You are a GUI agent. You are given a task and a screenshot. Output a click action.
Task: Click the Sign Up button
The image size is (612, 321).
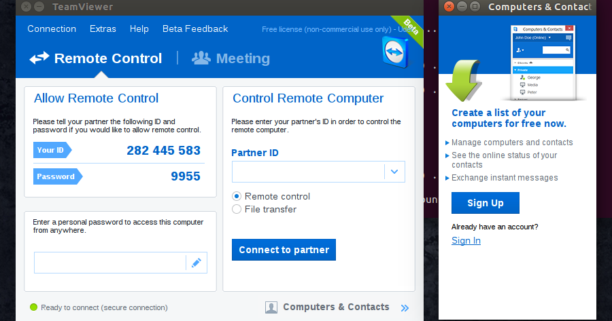485,203
